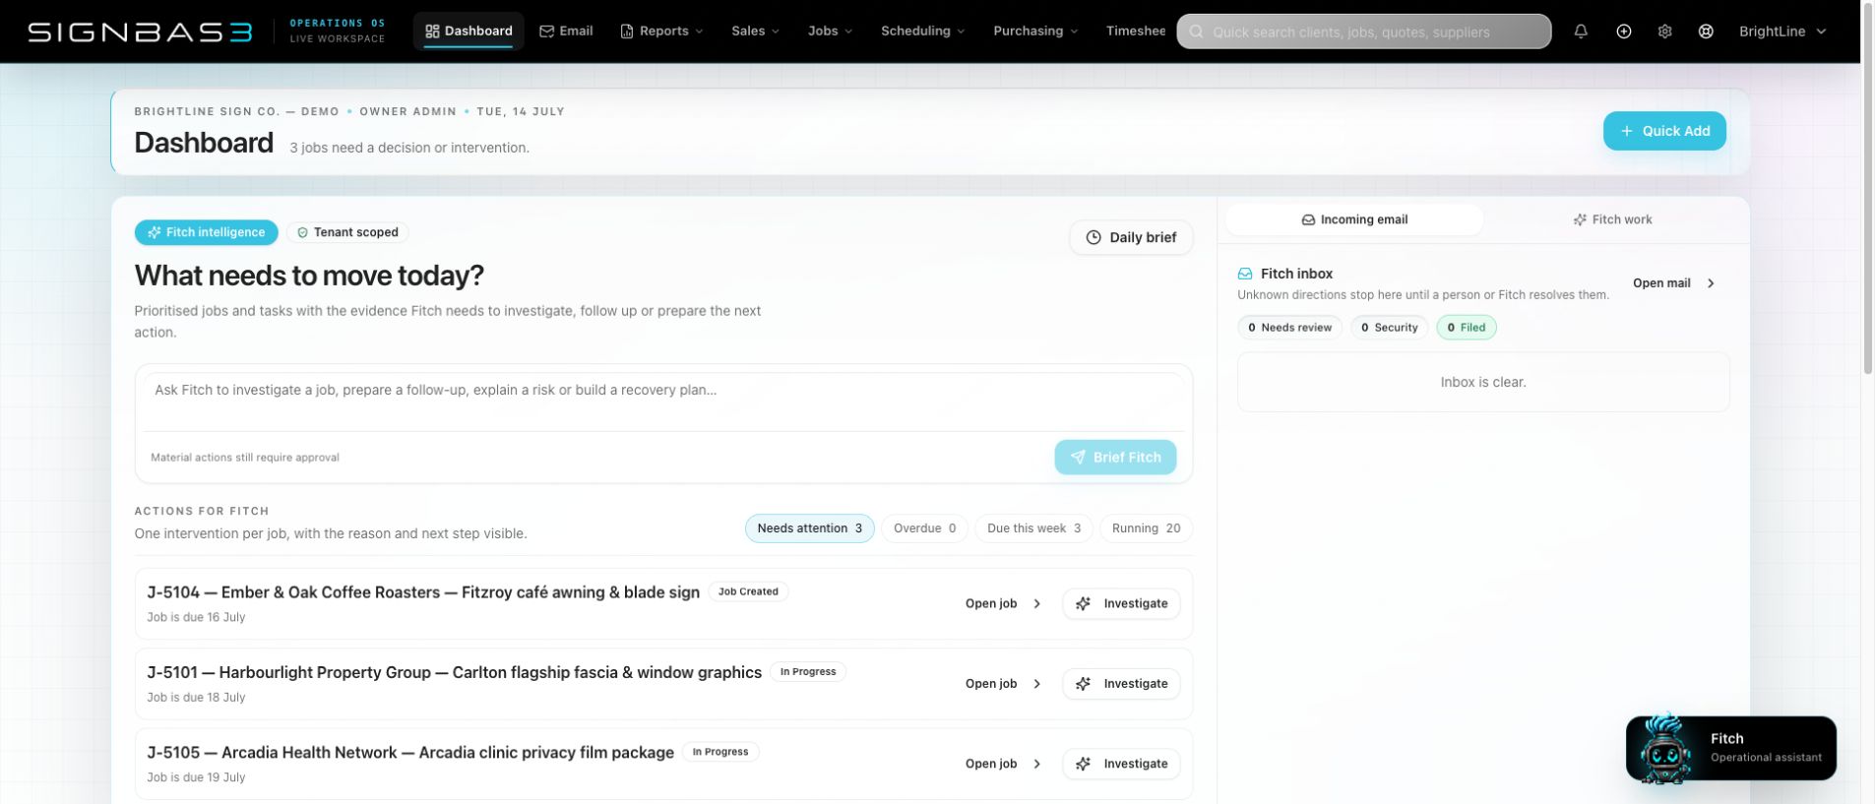Click the Dashboard grid icon
The height and width of the screenshot is (804, 1875).
[432, 31]
